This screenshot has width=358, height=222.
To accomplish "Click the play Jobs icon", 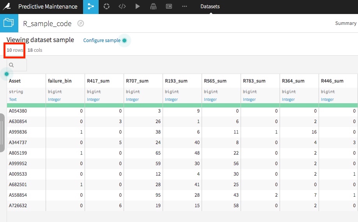I will tap(137, 6).
